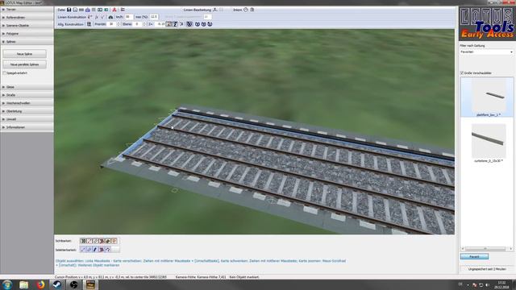Click the clock icon beside Intern

[x=245, y=10]
